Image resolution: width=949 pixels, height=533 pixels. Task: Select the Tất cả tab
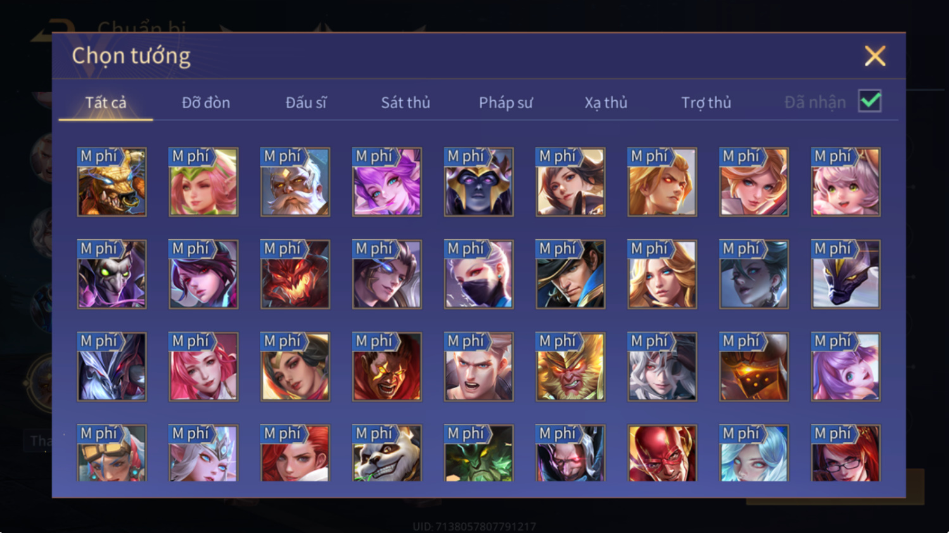106,103
